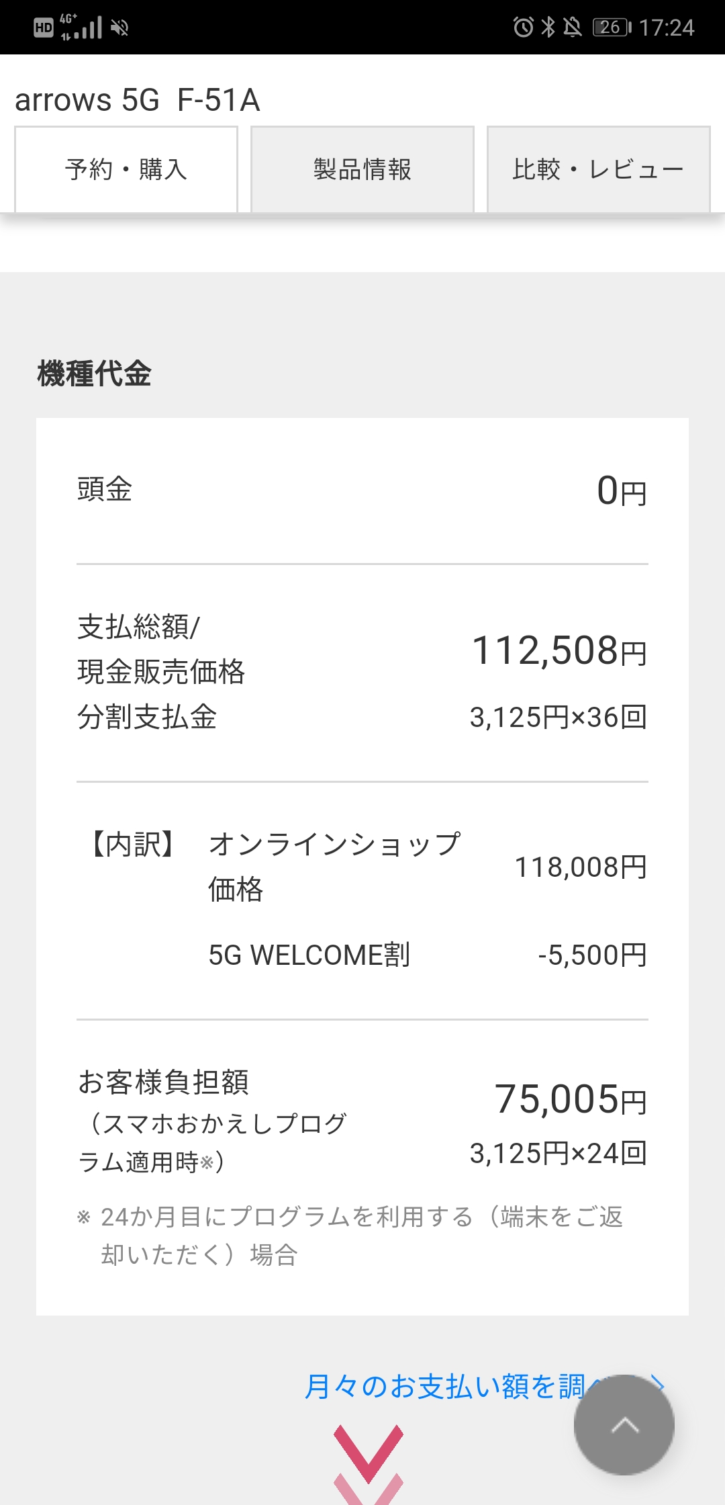Tap the alarm clock status icon
The image size is (725, 1505).
pyautogui.click(x=523, y=27)
